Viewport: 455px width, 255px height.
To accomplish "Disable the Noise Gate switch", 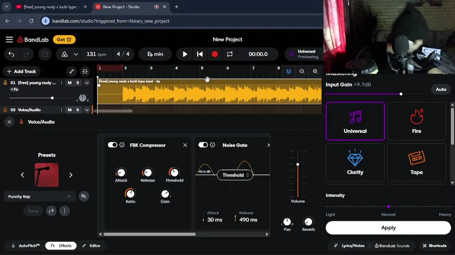I will [x=203, y=145].
